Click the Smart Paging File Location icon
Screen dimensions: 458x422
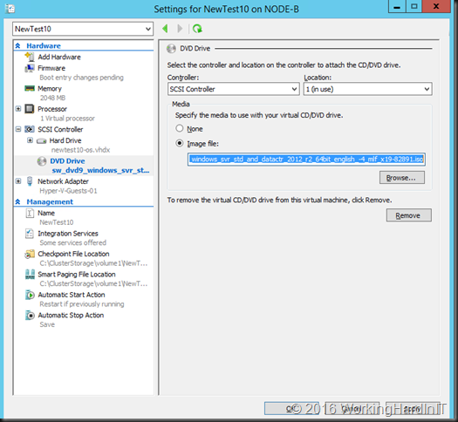pyautogui.click(x=30, y=275)
